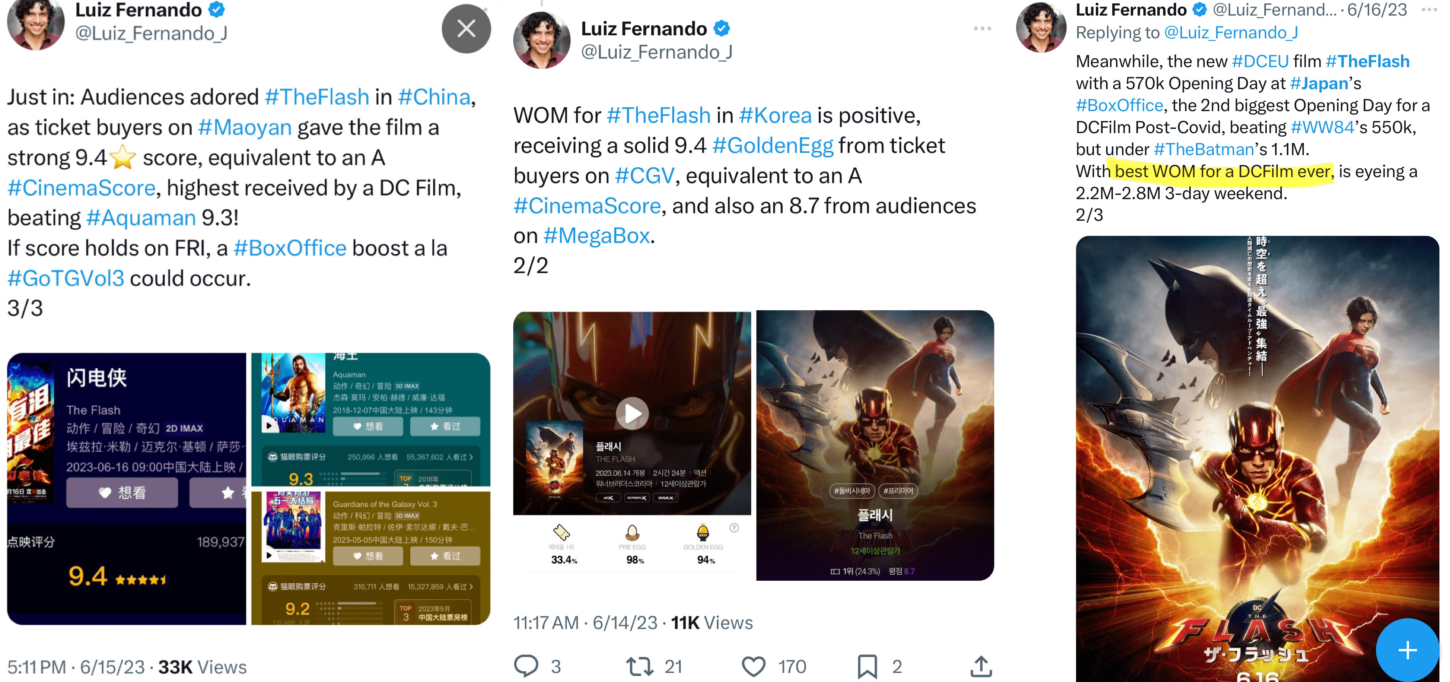This screenshot has width=1450, height=682.
Task: Click the retweet icon with 21
Action: pyautogui.click(x=640, y=666)
